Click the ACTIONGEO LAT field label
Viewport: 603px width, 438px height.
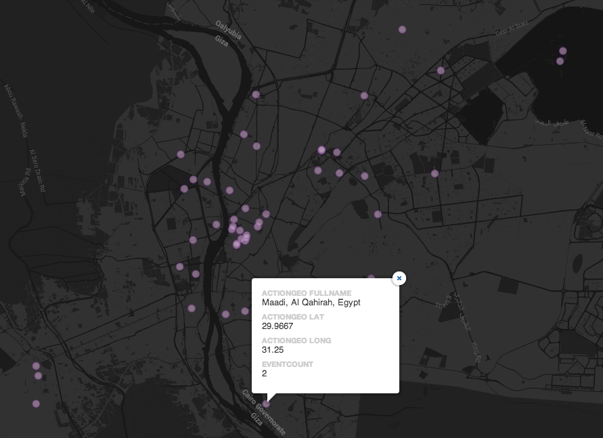click(x=292, y=317)
